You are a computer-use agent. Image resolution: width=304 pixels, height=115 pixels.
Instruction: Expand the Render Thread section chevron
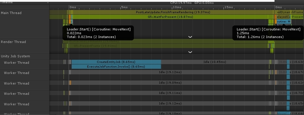click(x=190, y=52)
